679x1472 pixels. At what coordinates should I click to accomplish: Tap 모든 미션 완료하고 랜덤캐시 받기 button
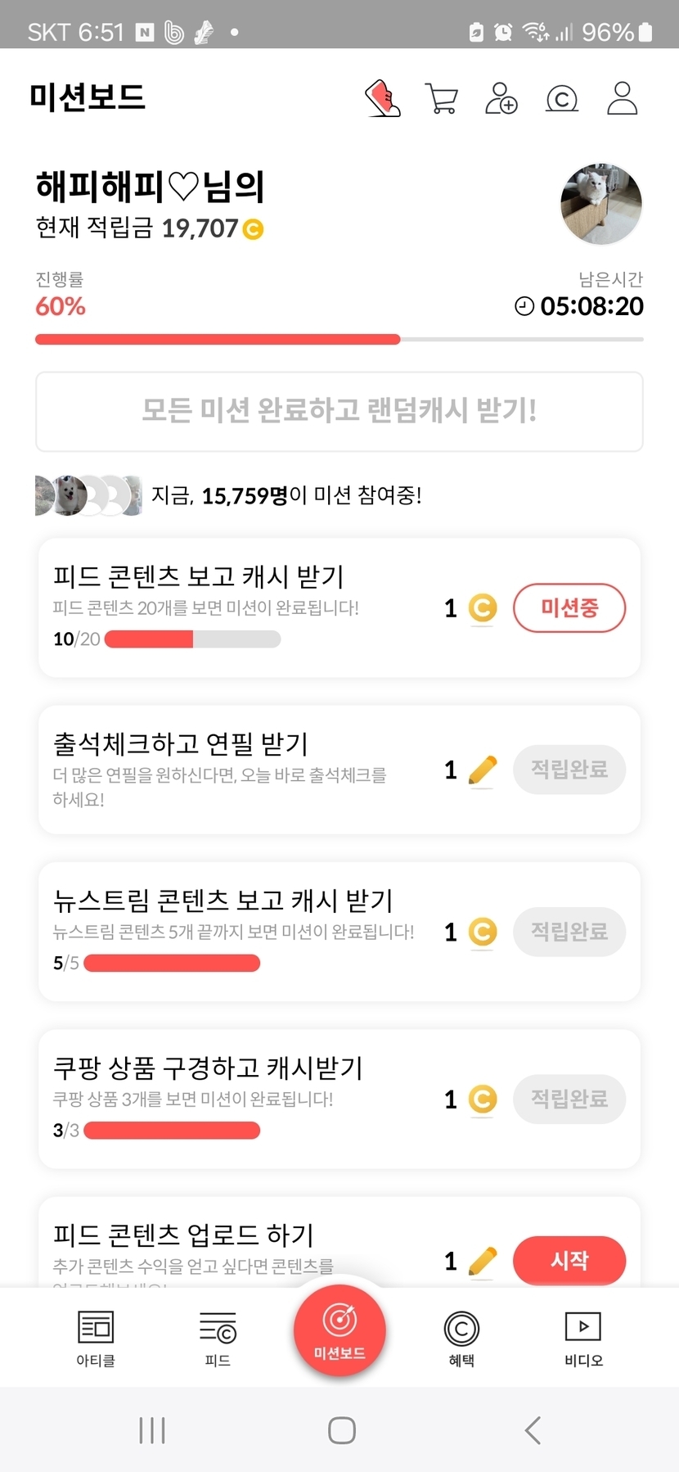[339, 411]
